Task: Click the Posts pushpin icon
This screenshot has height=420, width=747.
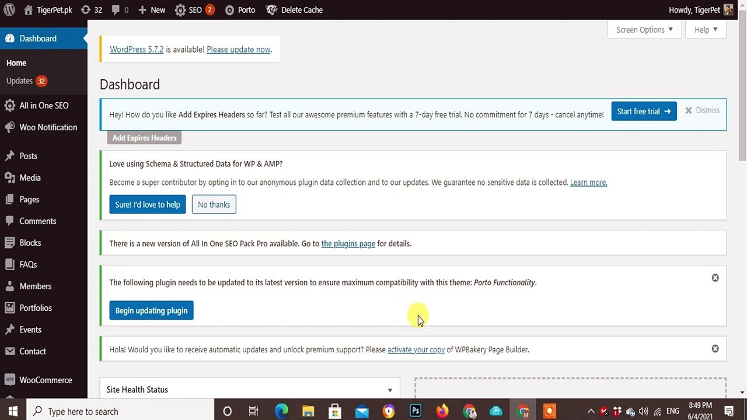Action: (9, 156)
